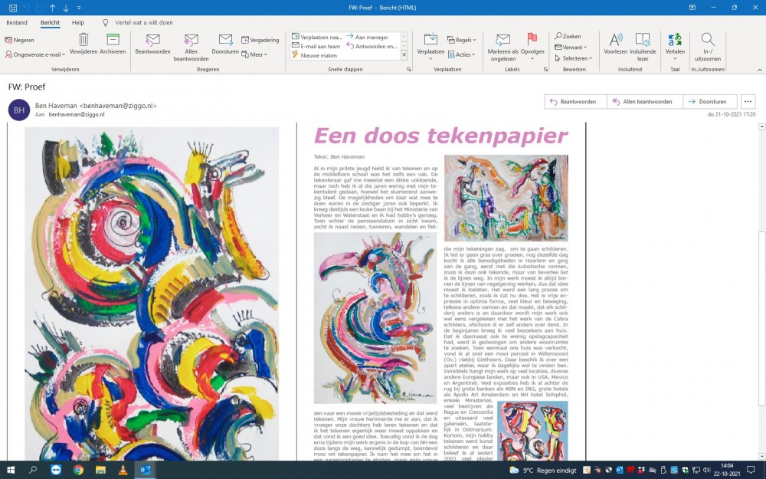
Task: Click the Outlook icon in the taskbar
Action: point(146,471)
